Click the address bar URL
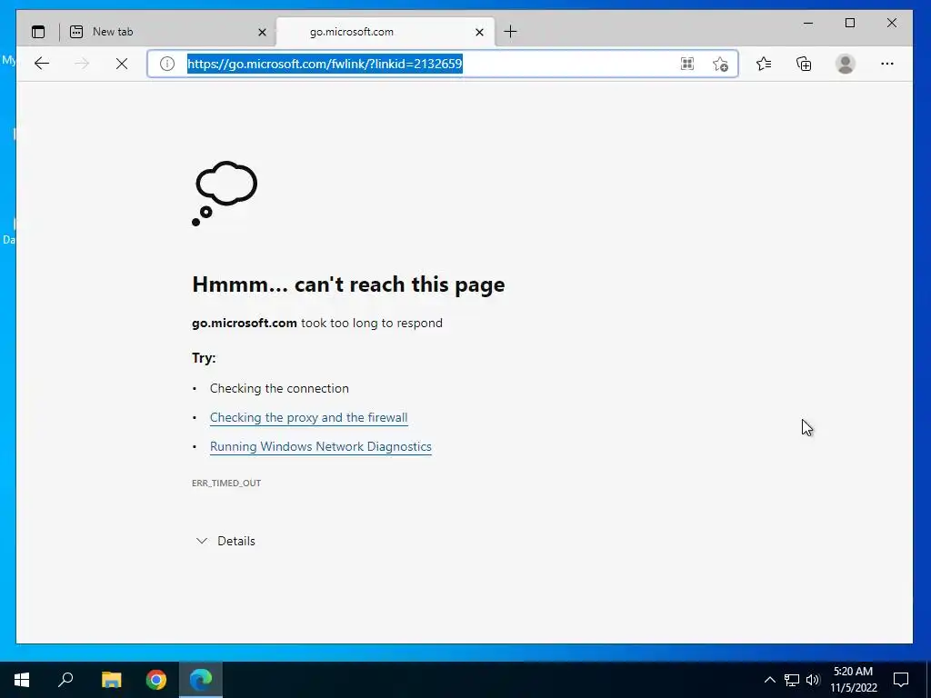This screenshot has width=931, height=698. point(325,64)
